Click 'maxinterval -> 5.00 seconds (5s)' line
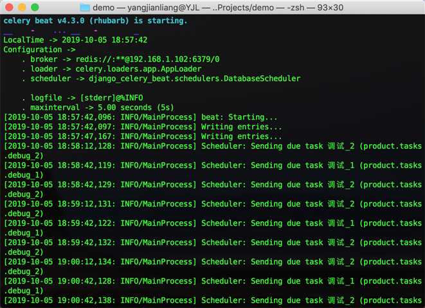This screenshot has height=308, width=425. pyautogui.click(x=98, y=107)
